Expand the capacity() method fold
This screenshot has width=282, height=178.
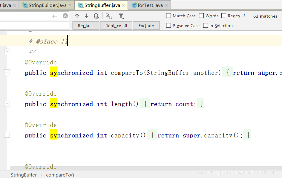coord(7,135)
